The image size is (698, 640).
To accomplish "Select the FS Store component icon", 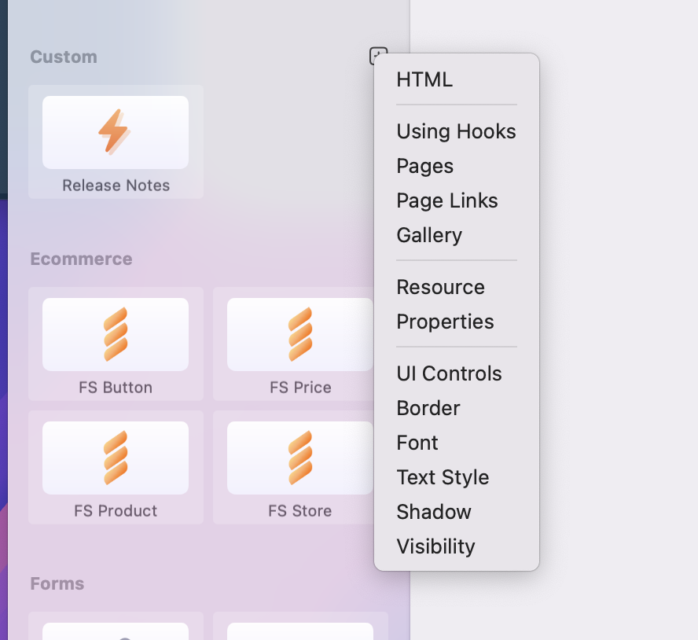I will pyautogui.click(x=299, y=458).
